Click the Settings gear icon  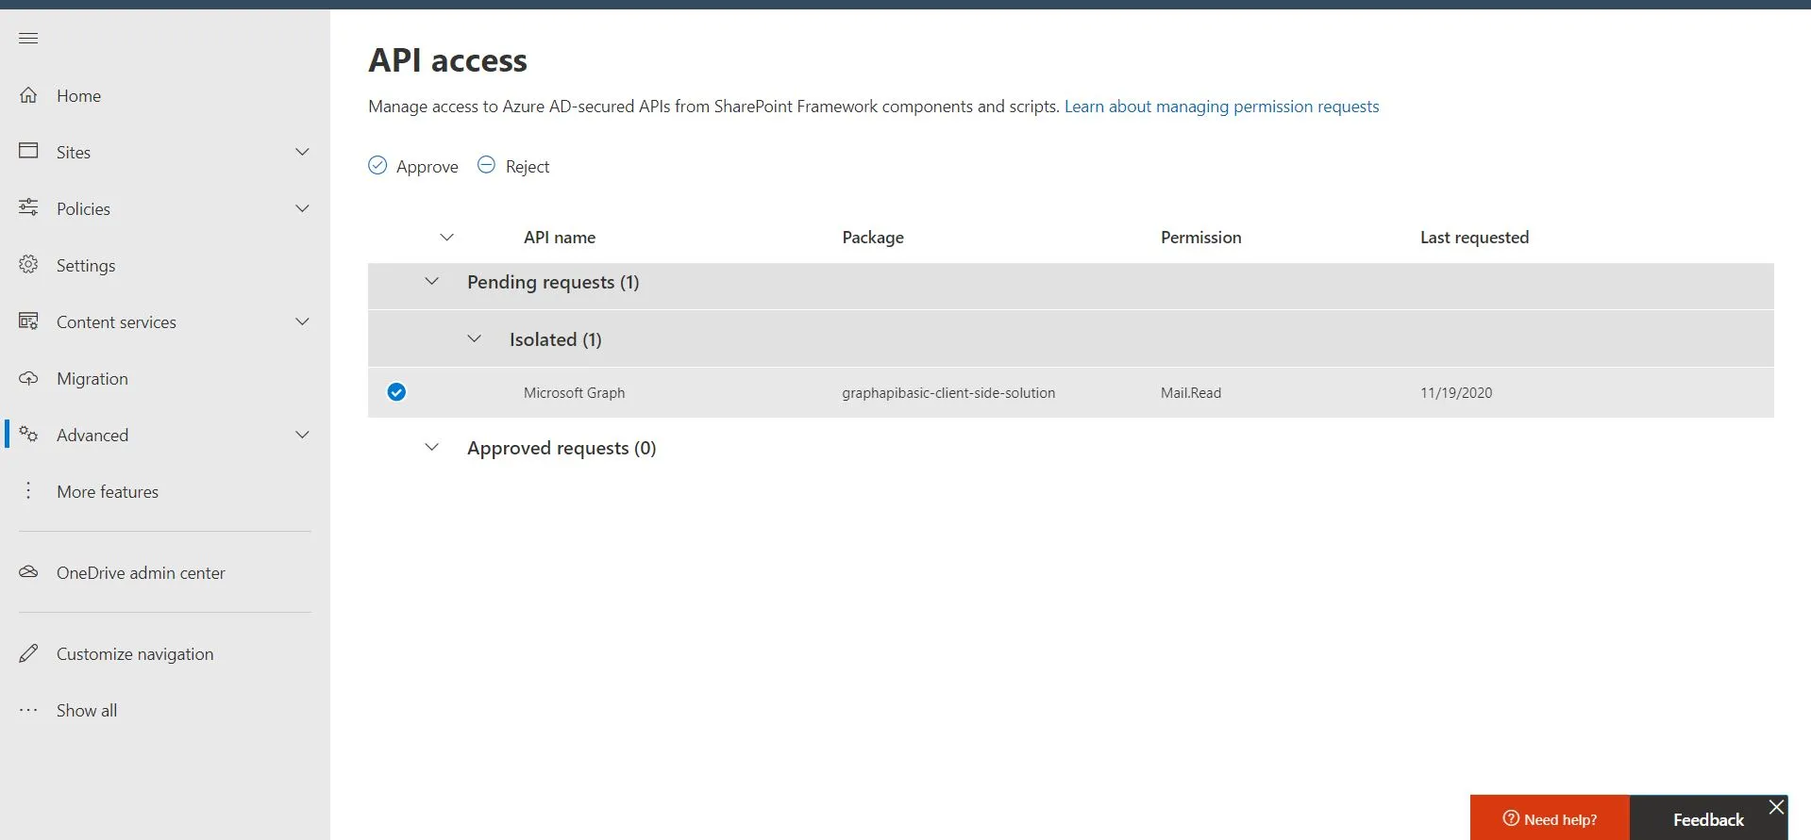coord(28,265)
